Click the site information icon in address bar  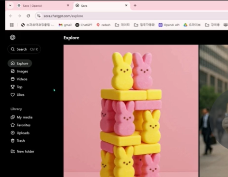pos(39,16)
